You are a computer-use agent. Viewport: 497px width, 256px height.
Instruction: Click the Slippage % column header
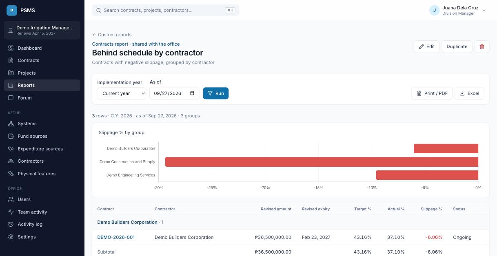[431, 209]
